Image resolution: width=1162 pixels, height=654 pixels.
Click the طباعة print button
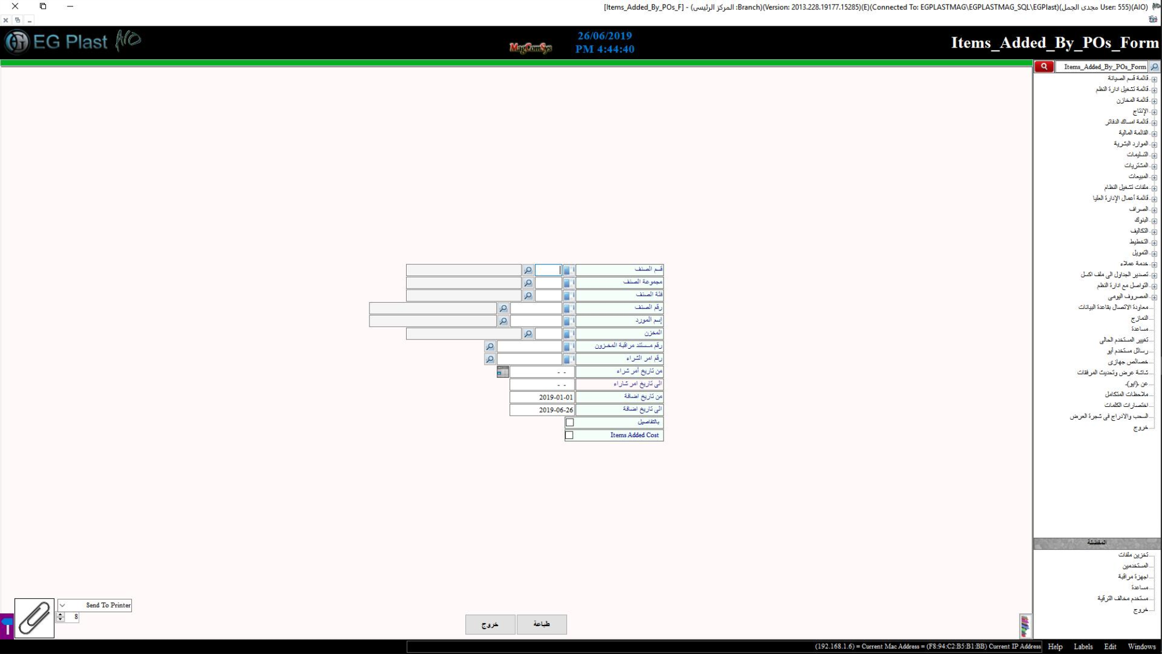pos(541,624)
